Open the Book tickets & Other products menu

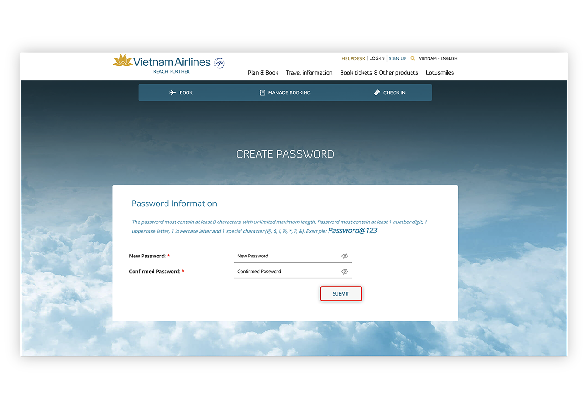[x=379, y=72]
